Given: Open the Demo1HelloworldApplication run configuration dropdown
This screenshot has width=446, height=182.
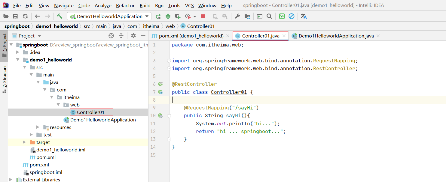Looking at the screenshot, I should tap(109, 16).
